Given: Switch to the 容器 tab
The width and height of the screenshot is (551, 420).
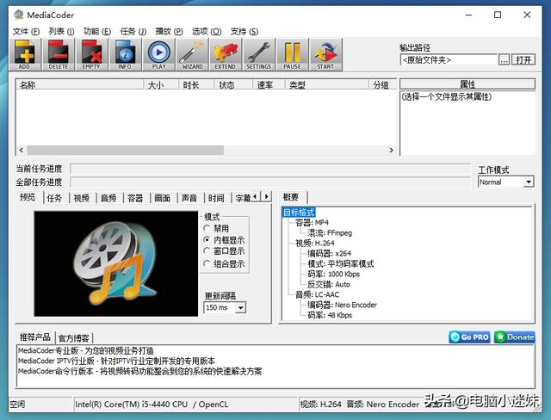Looking at the screenshot, I should (135, 198).
